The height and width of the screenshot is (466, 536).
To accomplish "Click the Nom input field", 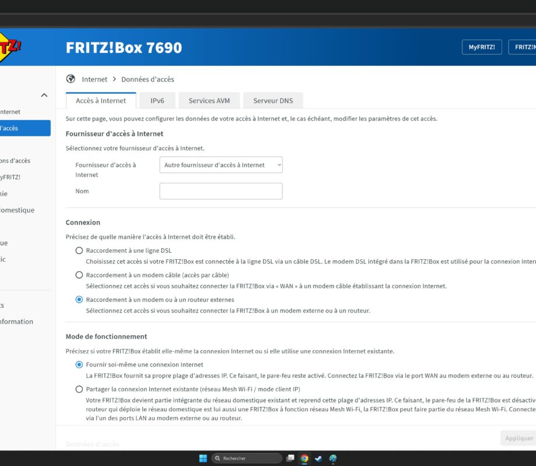I will point(221,191).
